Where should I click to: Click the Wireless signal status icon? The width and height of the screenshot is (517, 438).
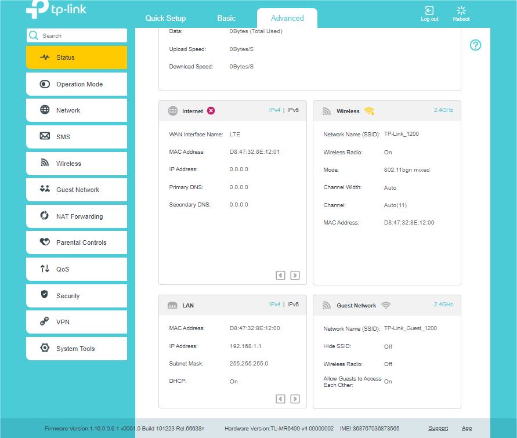click(370, 111)
